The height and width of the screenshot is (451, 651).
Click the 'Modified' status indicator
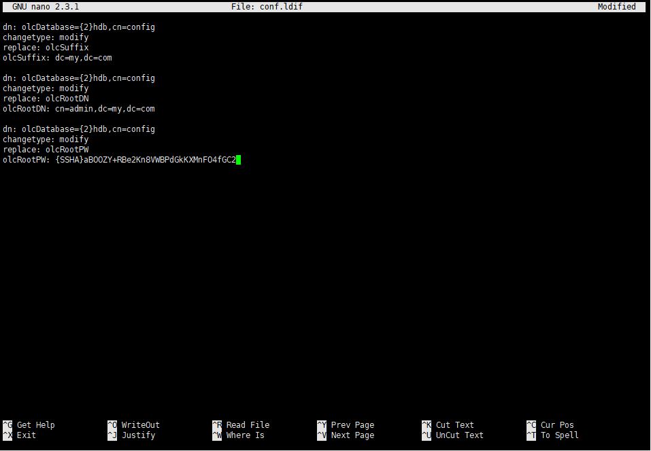pyautogui.click(x=616, y=7)
